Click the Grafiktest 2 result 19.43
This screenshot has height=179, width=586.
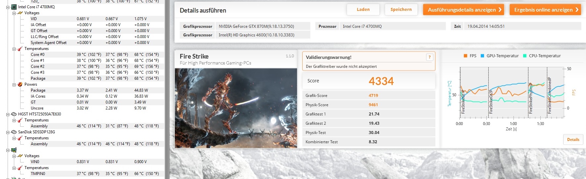click(374, 123)
